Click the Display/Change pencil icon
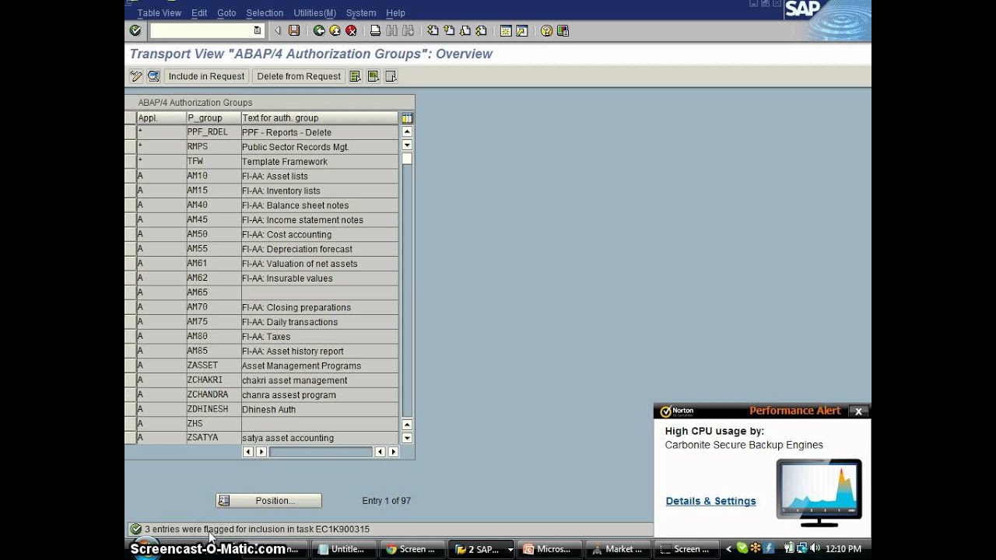 tap(136, 76)
